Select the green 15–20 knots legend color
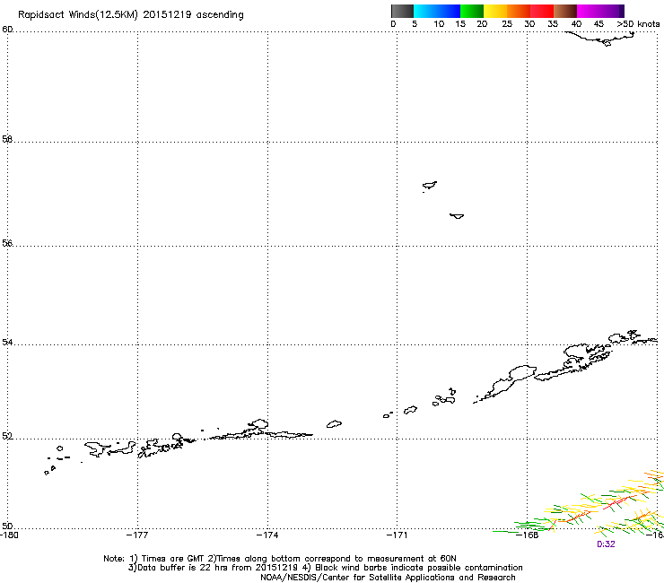 point(472,11)
